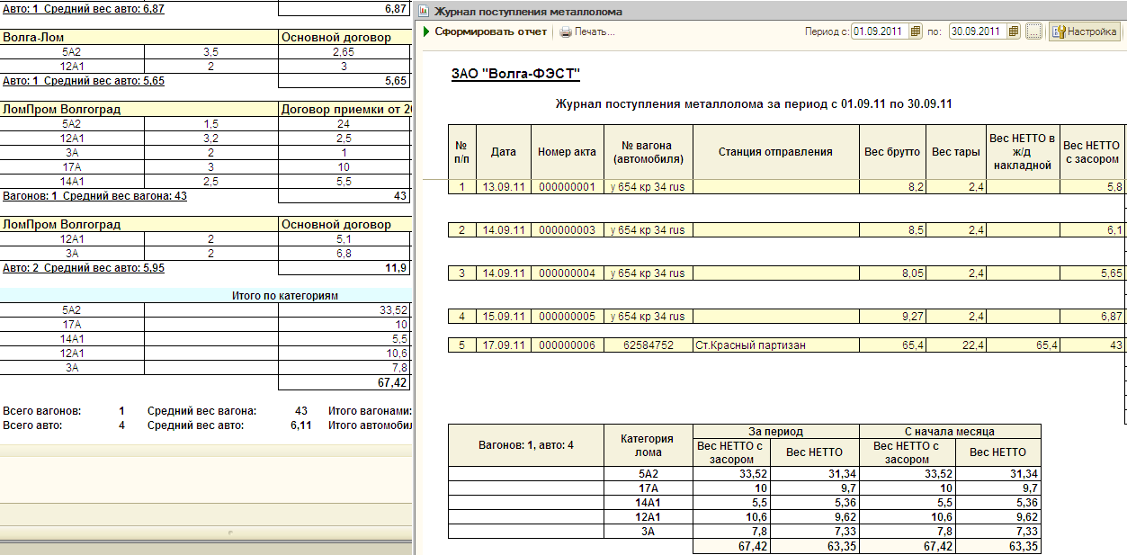Click Вагонов: 1 Средний вес вагона: 43 line
Screen dimensions: 1127x555
(94, 195)
